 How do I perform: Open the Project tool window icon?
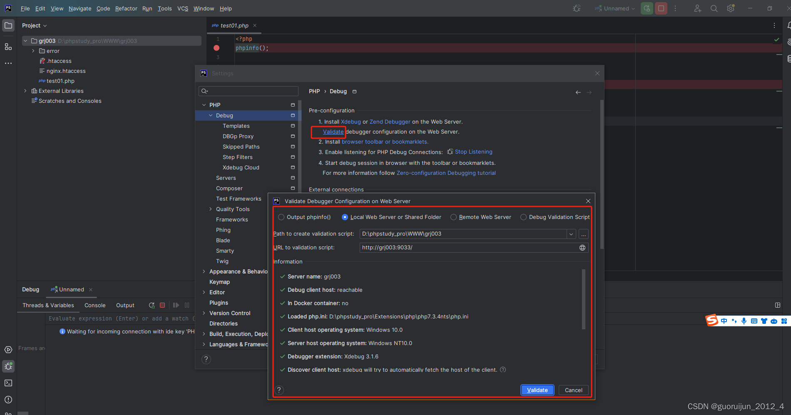tap(8, 25)
